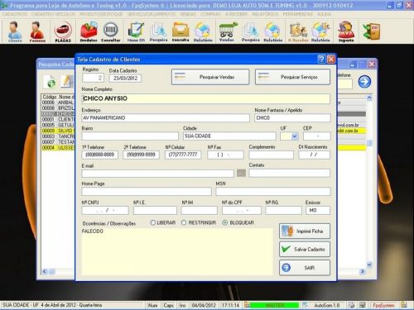This screenshot has width=414, height=310.
Task: Open the consulta folder-box icon
Action: (181, 31)
